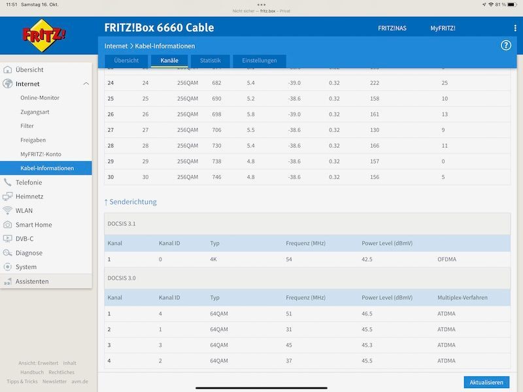Tap the fritz.box address bar
This screenshot has width=523, height=392.
261,11
